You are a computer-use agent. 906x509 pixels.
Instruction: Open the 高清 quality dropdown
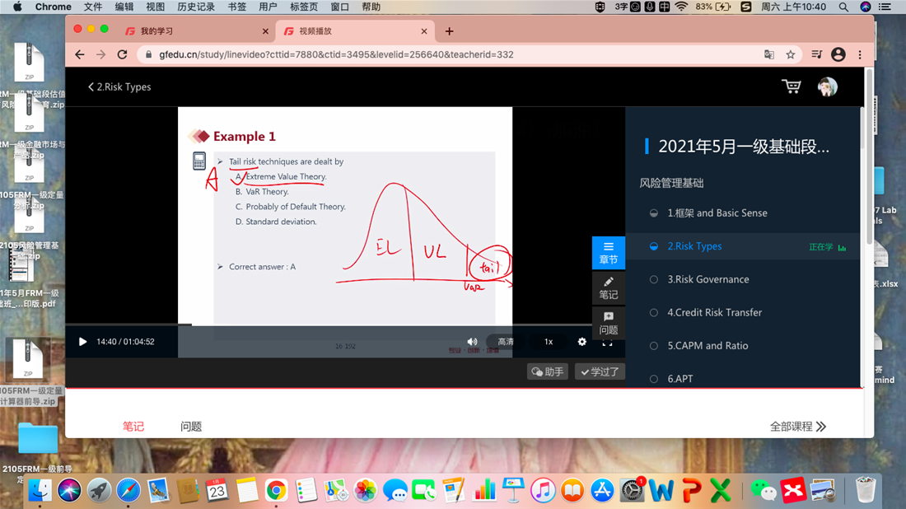point(506,342)
